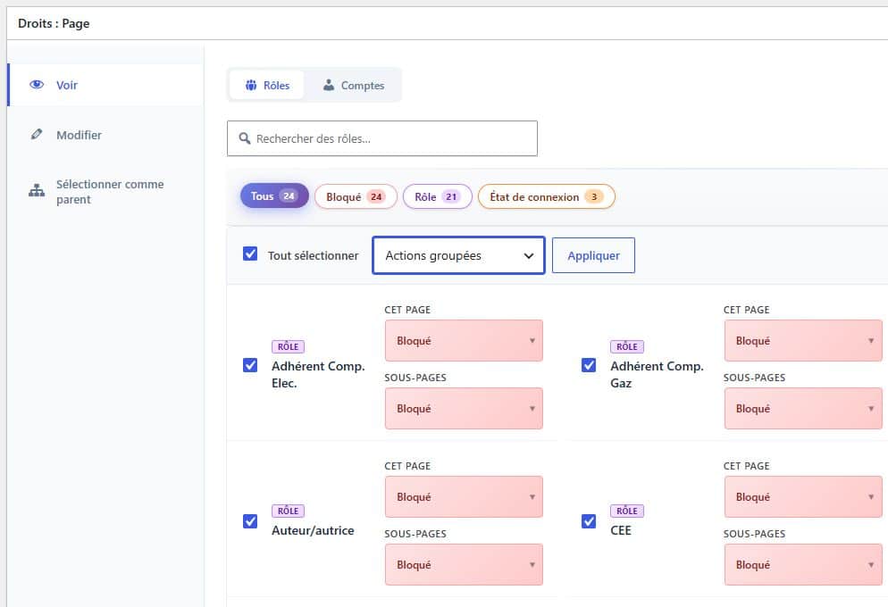The width and height of the screenshot is (888, 607).
Task: Uncheck the Adhérent Comp. Gaz role checkbox
Action: 589,365
